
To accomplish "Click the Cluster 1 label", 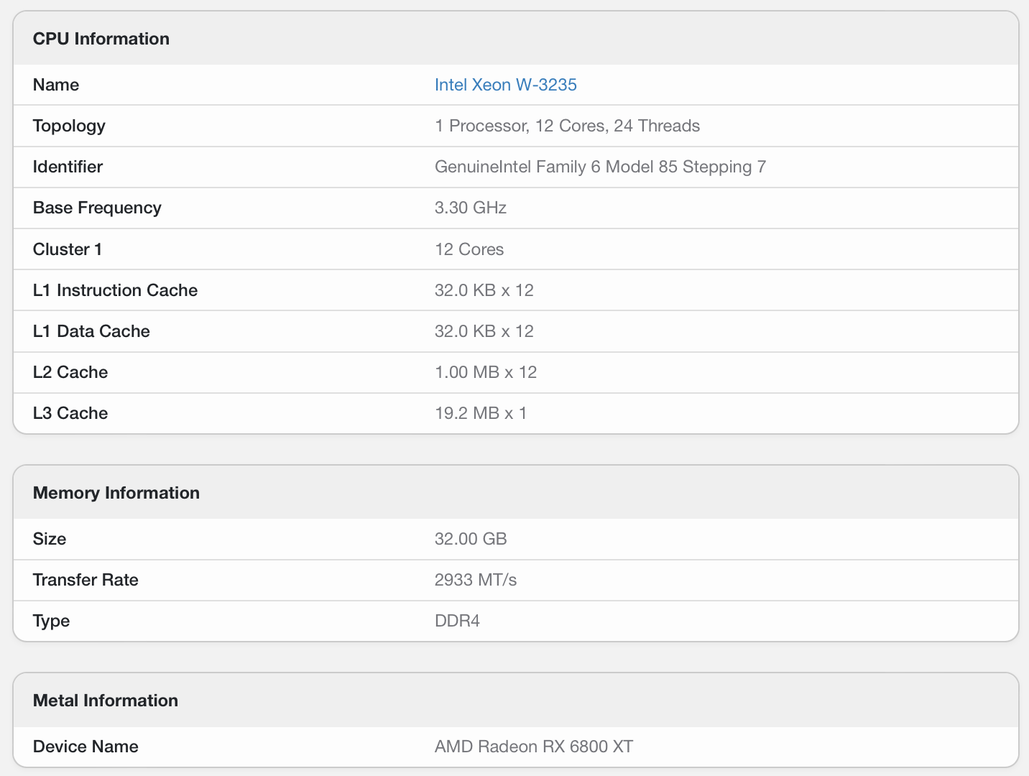I will [x=68, y=249].
